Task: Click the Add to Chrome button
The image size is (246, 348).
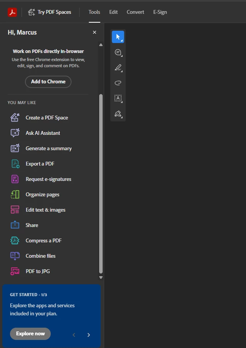Action: [x=48, y=82]
